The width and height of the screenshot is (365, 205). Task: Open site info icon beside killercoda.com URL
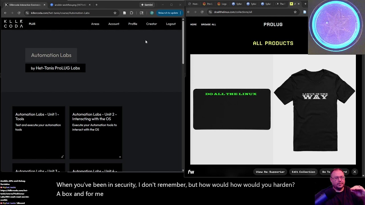[x=27, y=13]
